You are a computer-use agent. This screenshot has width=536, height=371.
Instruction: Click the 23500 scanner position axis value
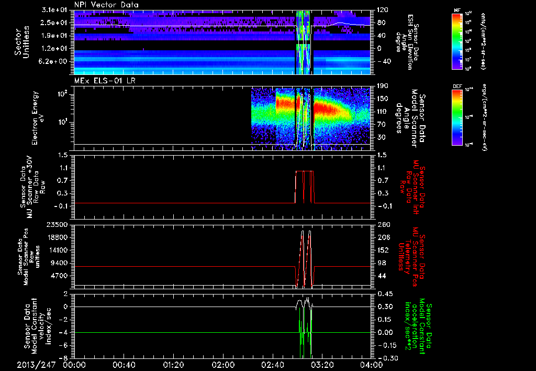(58, 224)
